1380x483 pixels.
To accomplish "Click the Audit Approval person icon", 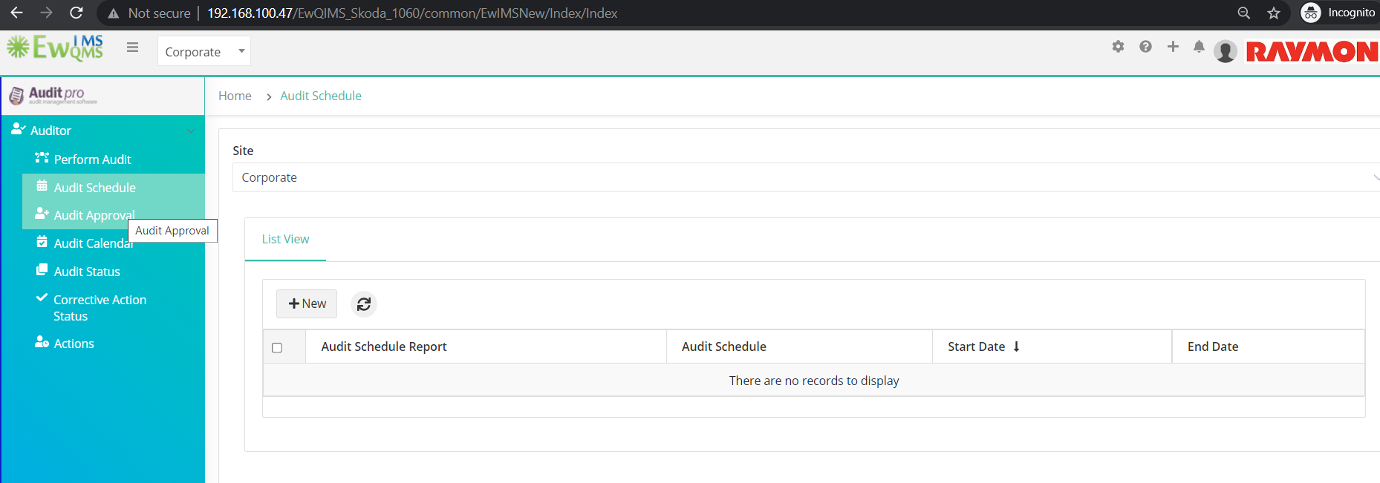I will coord(42,214).
